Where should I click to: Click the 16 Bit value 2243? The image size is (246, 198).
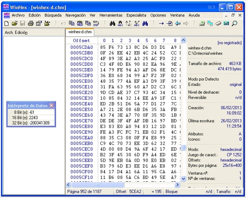[x=33, y=118]
